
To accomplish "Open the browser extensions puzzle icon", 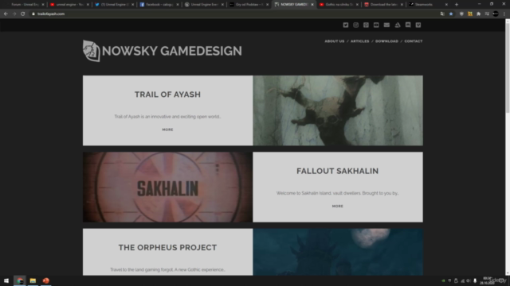I will 478,14.
